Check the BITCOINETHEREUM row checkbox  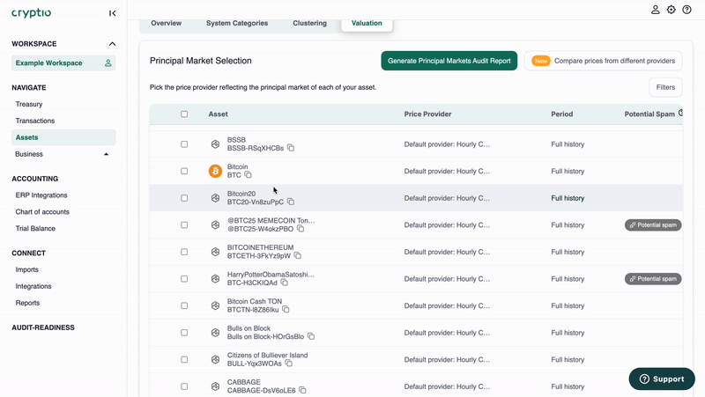pyautogui.click(x=184, y=252)
